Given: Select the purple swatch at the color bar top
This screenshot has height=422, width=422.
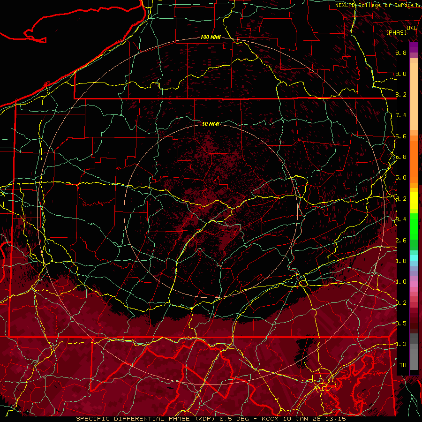Looking at the screenshot, I should point(414,46).
